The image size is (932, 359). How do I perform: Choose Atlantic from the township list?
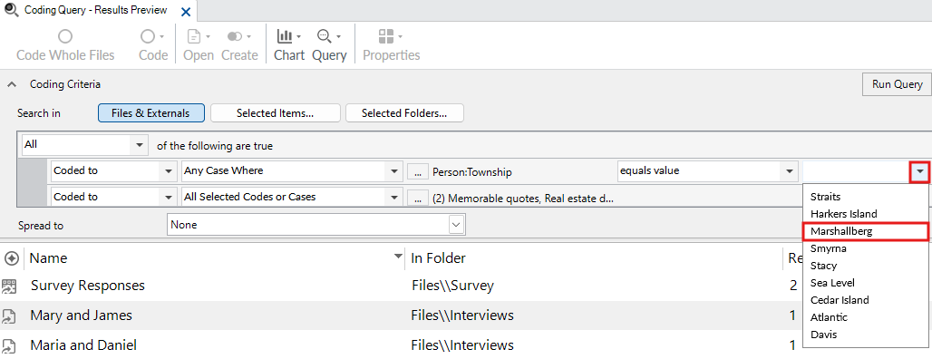[866, 317]
